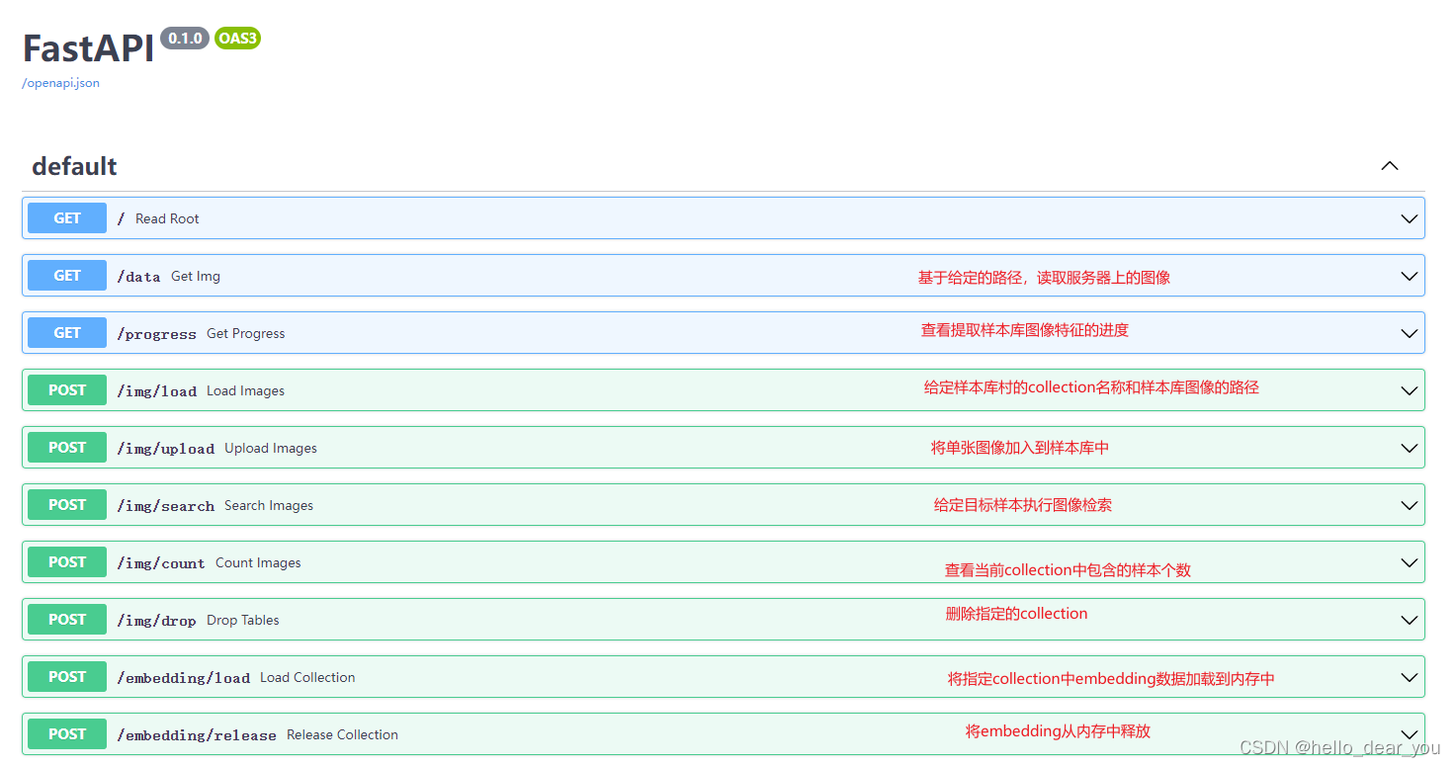
Task: Click the Get Progress summary text
Action: (245, 333)
